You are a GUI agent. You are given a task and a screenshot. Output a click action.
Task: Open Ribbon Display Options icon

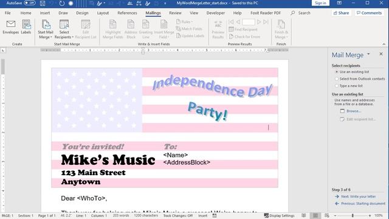339,3
